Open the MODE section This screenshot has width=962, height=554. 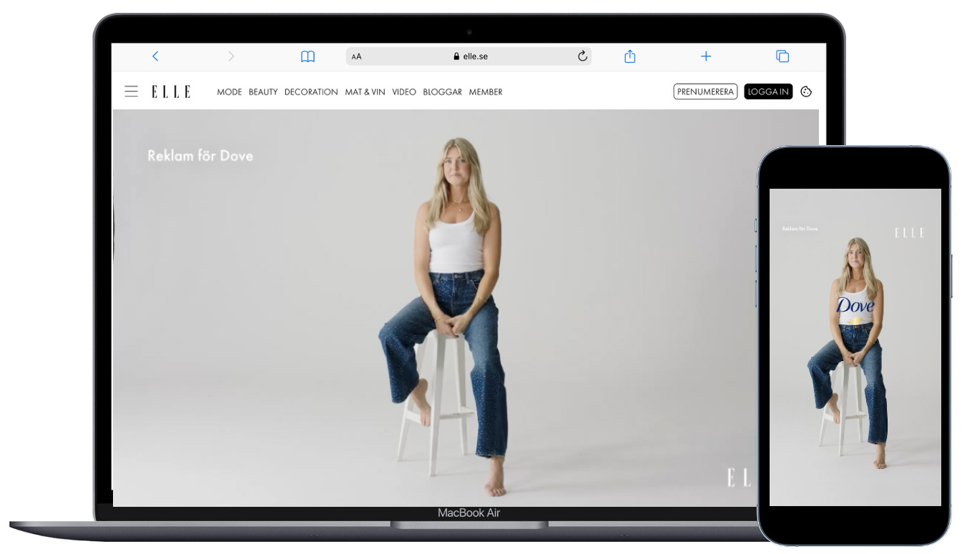click(229, 92)
